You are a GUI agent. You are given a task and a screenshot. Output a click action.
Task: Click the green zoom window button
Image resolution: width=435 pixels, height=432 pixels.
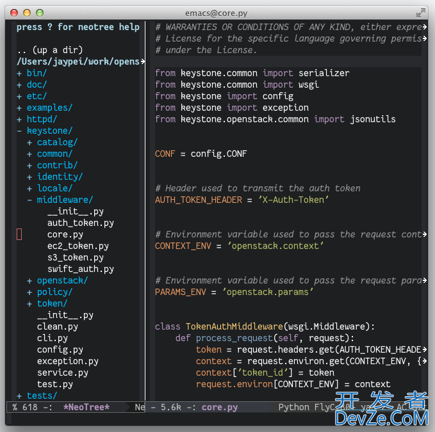coord(39,12)
